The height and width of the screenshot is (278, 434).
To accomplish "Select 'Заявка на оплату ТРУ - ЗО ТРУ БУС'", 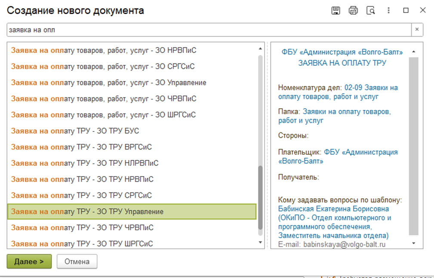I will tap(75, 131).
